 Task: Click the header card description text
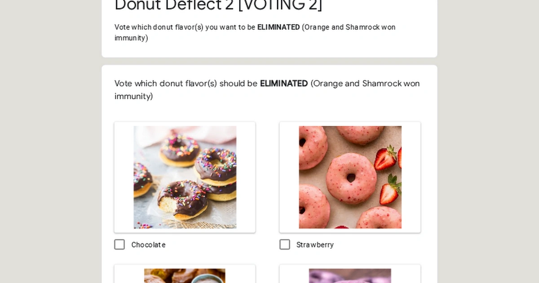tap(255, 32)
